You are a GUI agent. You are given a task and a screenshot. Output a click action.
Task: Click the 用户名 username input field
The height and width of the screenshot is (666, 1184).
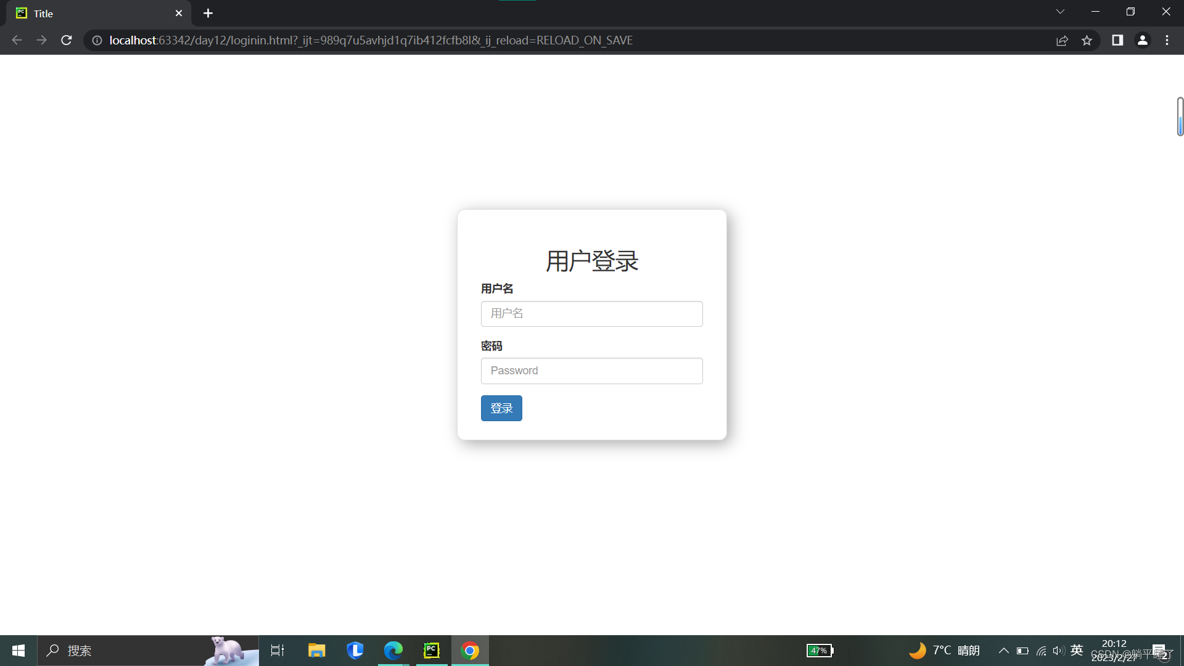(591, 313)
